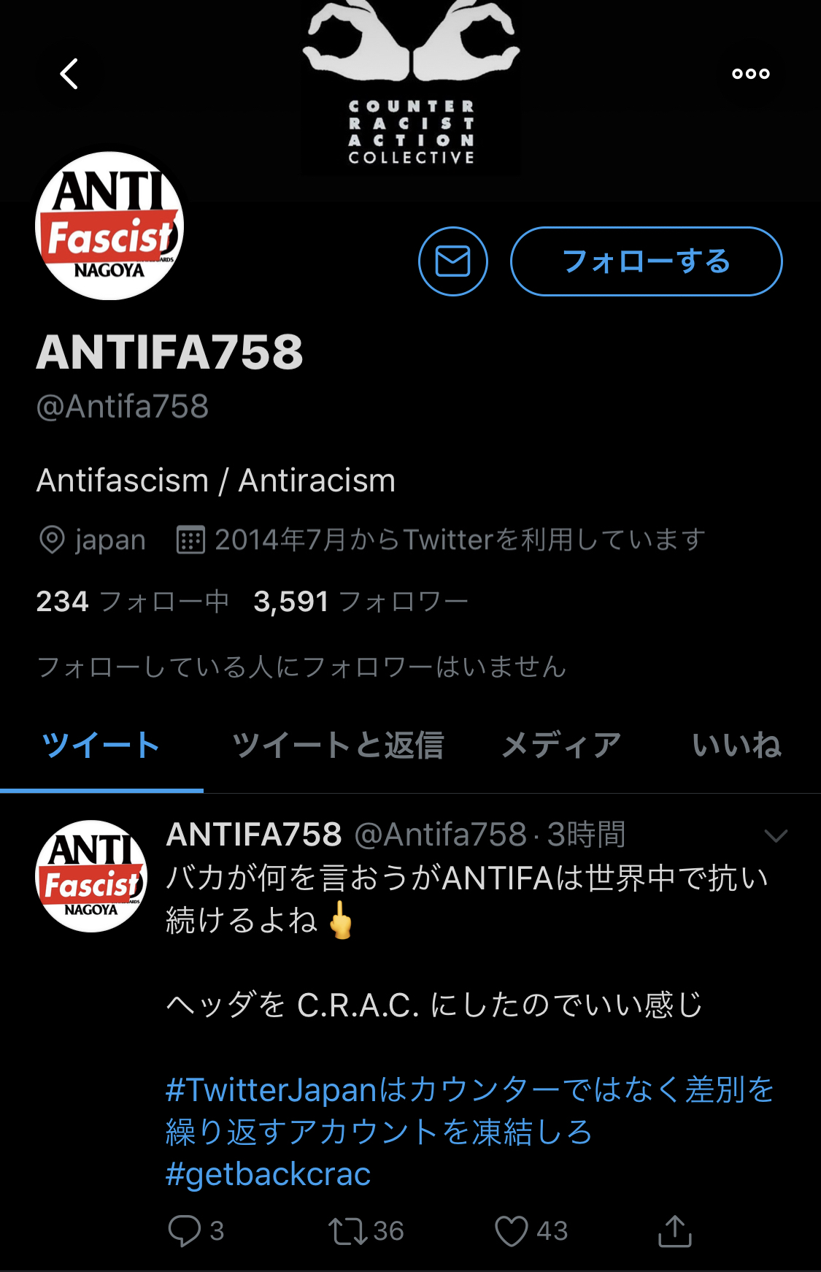Tap the japan location pin icon
This screenshot has width=821, height=1272.
[x=52, y=540]
